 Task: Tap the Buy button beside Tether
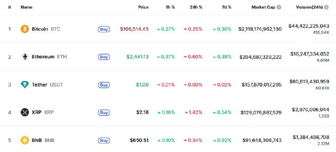click(104, 85)
